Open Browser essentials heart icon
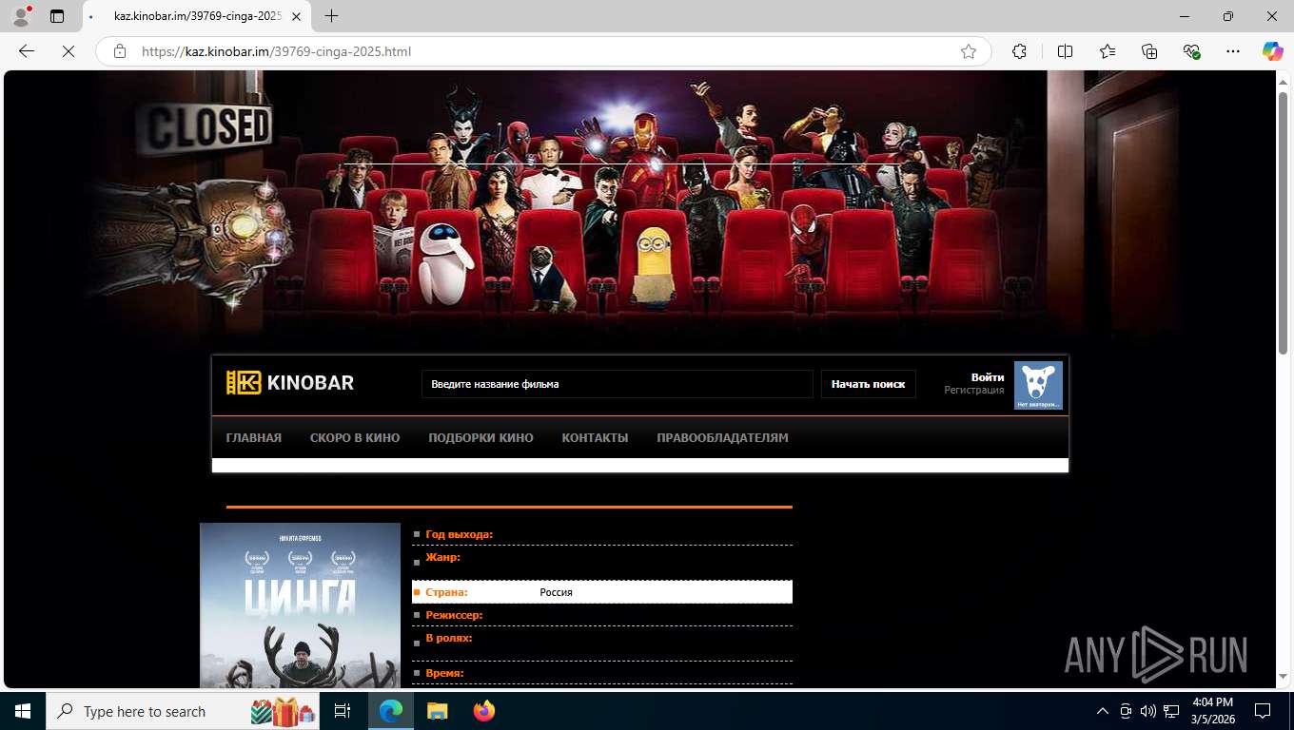Viewport: 1294px width, 730px height. [x=1191, y=51]
